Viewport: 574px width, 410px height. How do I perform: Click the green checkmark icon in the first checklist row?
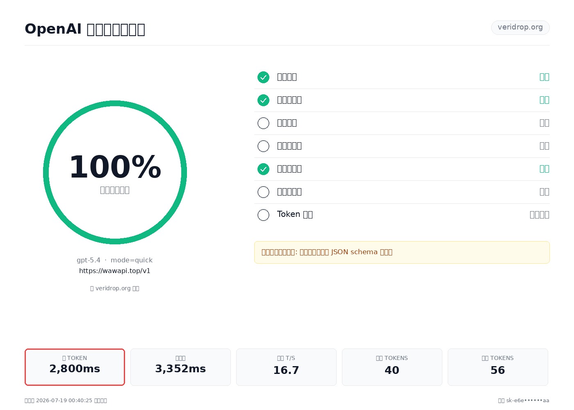263,77
